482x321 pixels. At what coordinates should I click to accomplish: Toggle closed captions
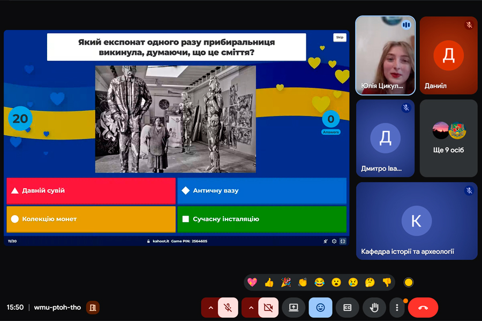click(348, 307)
